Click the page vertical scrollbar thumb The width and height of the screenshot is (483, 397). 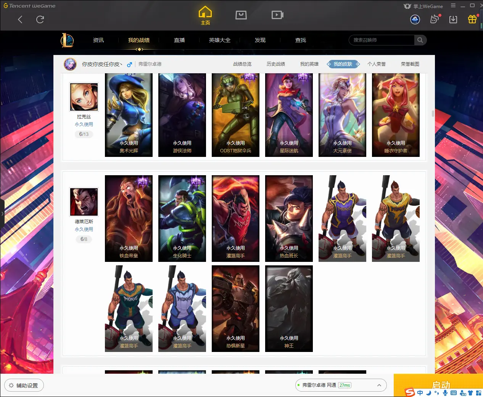click(x=433, y=113)
